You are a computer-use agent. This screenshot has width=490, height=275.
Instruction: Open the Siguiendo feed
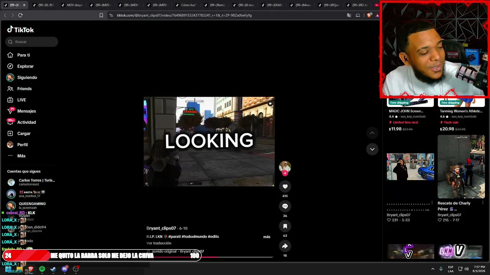pos(27,78)
